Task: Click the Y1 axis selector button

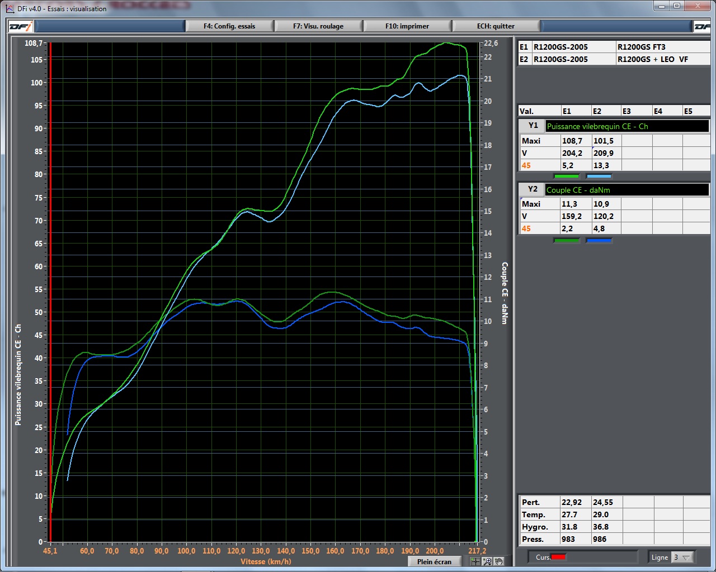Action: point(533,126)
